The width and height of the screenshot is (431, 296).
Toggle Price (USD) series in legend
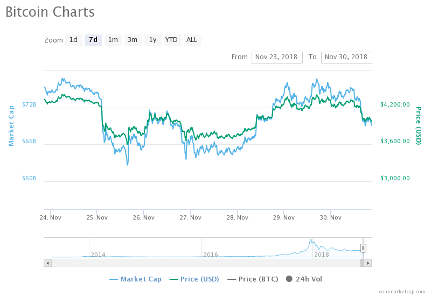point(194,279)
